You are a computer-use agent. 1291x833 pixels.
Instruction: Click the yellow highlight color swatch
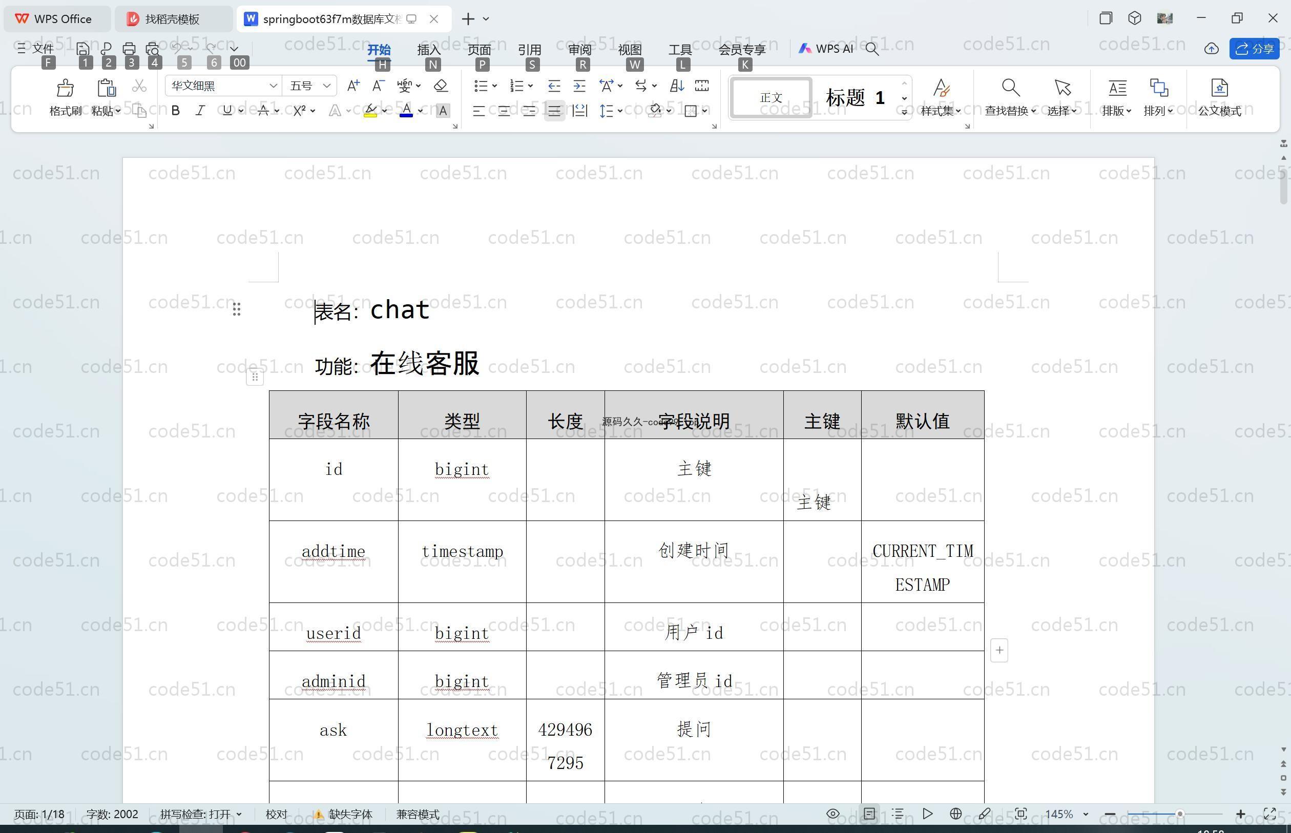point(370,111)
